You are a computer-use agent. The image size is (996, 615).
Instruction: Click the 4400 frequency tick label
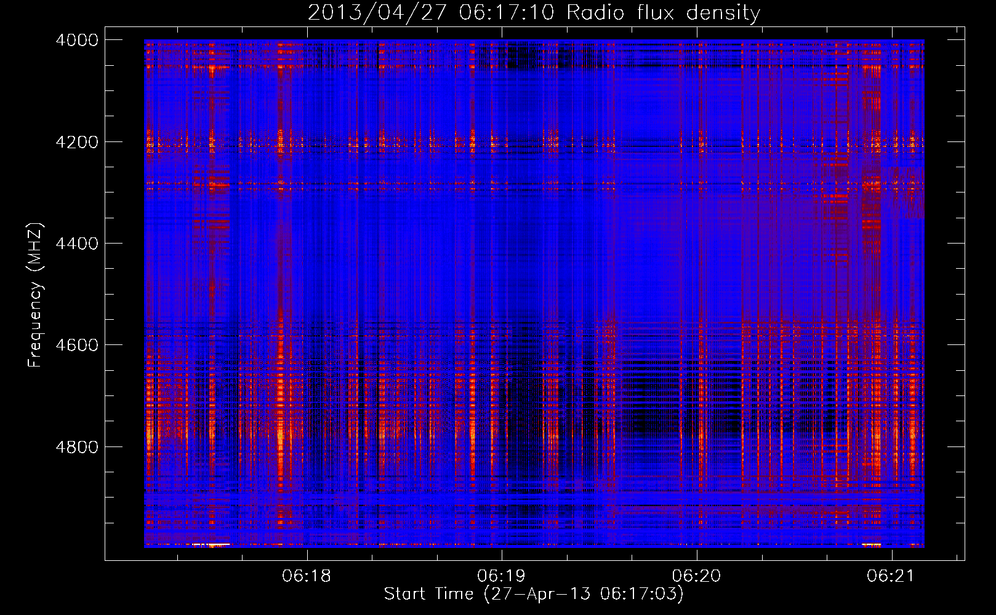pyautogui.click(x=77, y=244)
